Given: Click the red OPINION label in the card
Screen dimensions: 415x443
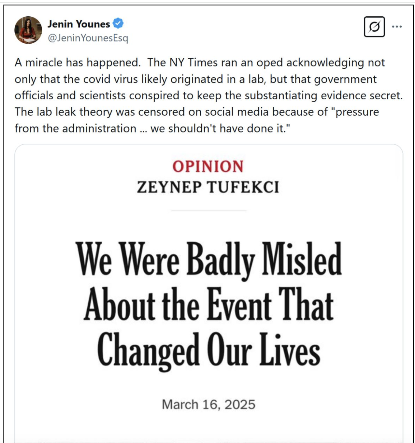Looking at the screenshot, I should coord(208,166).
